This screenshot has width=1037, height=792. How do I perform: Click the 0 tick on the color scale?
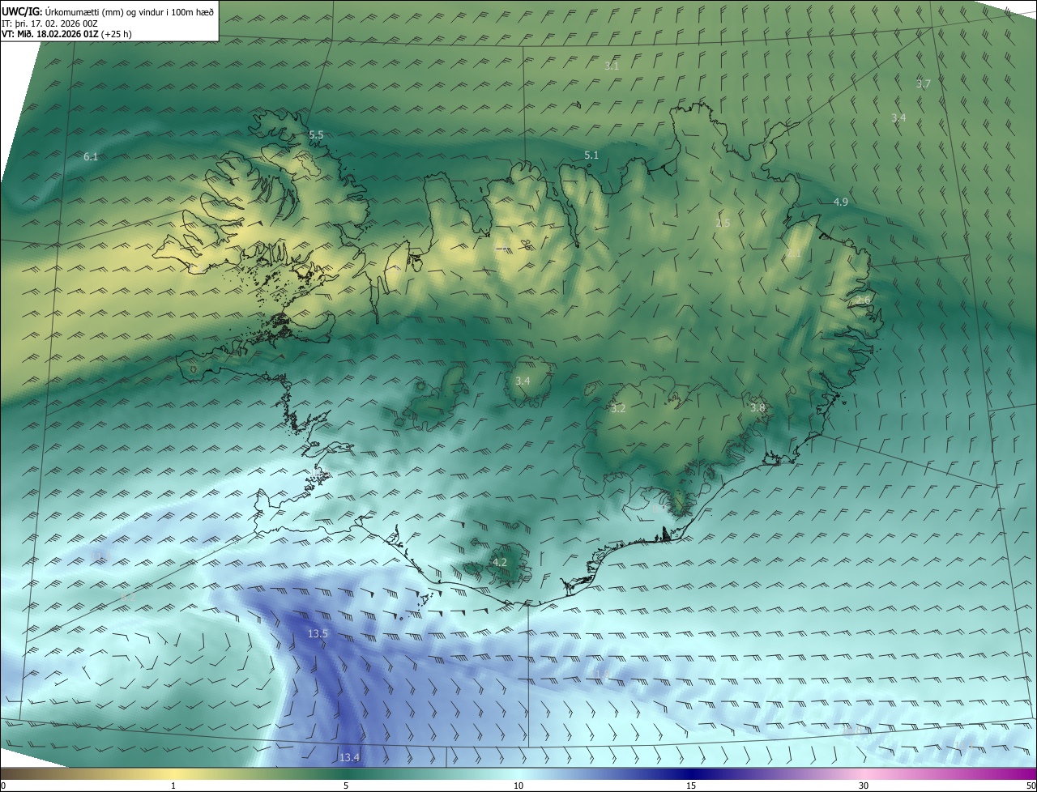click(x=3, y=786)
